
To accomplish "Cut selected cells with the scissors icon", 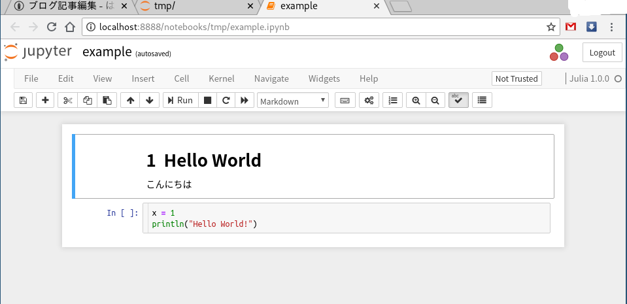I will pos(67,101).
